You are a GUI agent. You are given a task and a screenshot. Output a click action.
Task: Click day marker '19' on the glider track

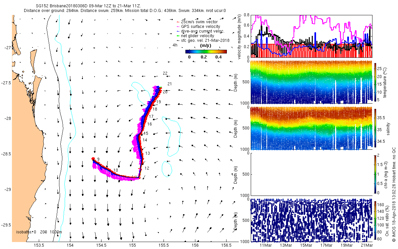pos(159,102)
